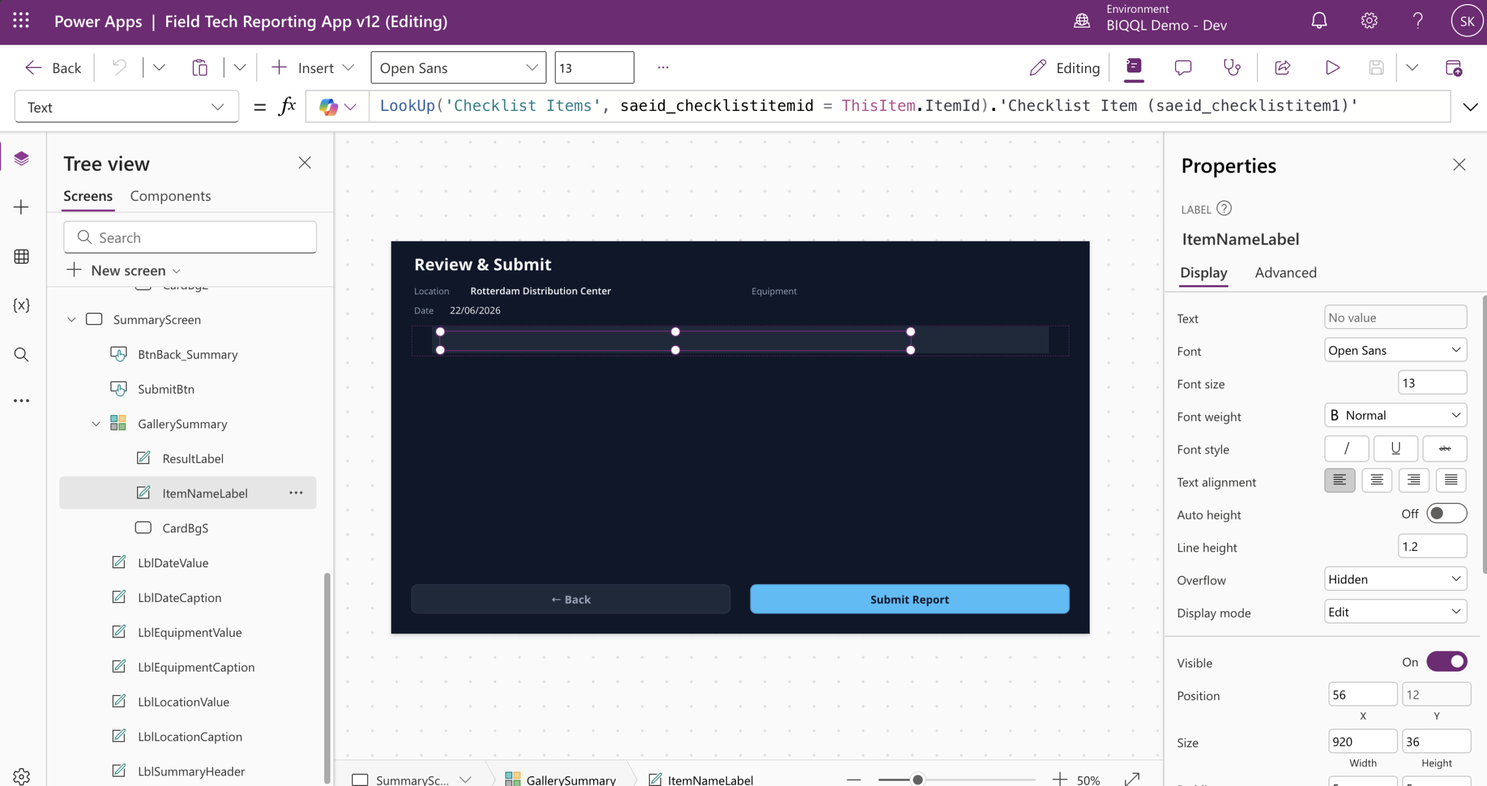Switch to the Components tab
Screen dimensions: 1487x786
tap(170, 196)
